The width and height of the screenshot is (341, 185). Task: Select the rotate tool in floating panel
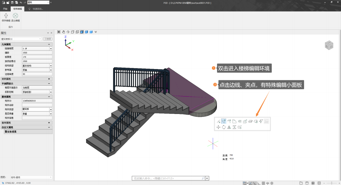pos(224,127)
